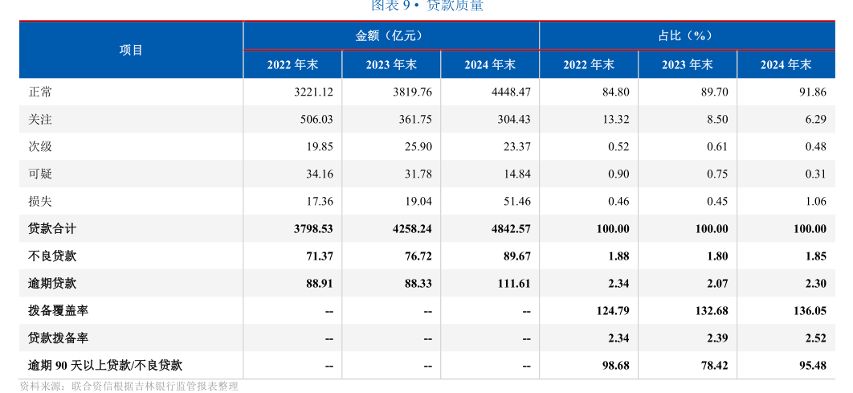Select the 占比（%） header cell

pyautogui.click(x=687, y=36)
